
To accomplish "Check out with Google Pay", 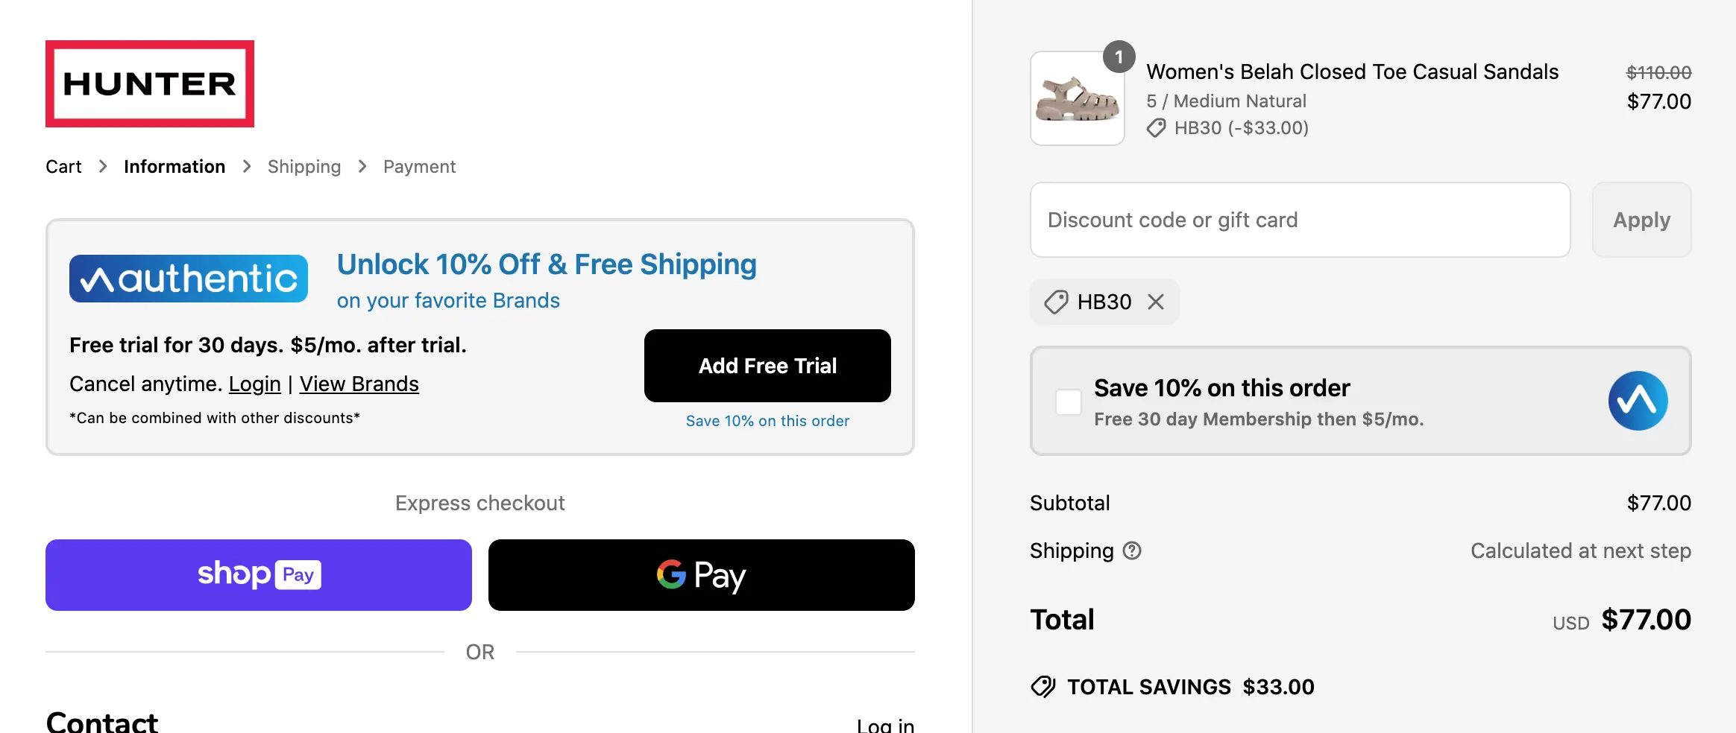I will pos(701,575).
